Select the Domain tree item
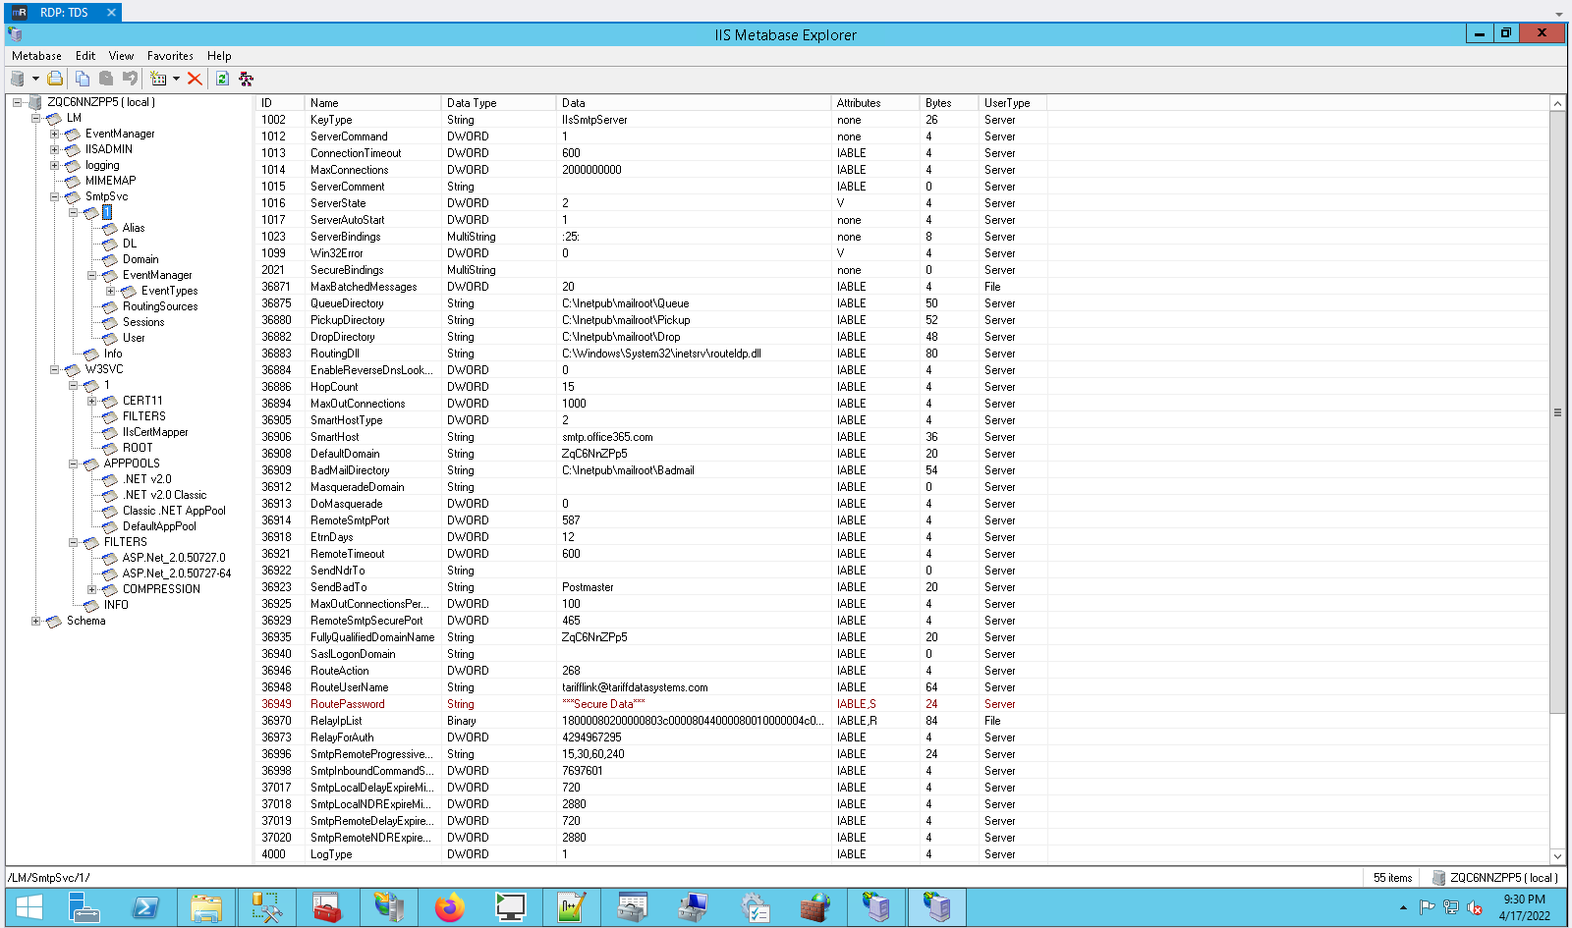This screenshot has height=928, width=1572. pos(140,259)
